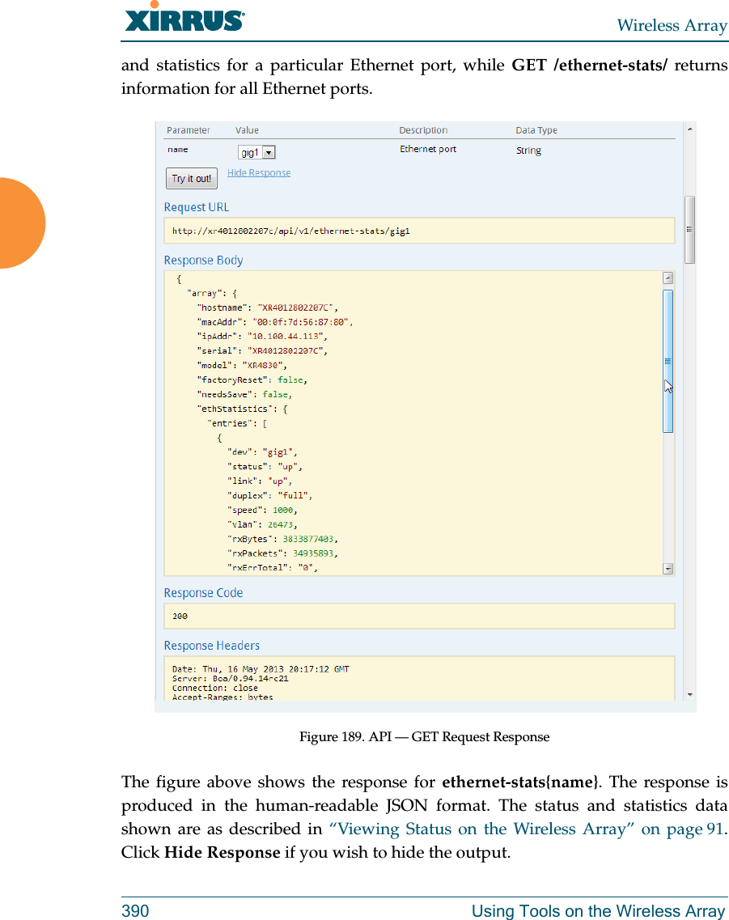The image size is (729, 920).
Task: Click the Request URL field
Action: coord(419,231)
